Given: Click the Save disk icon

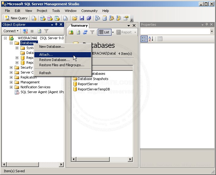Looking at the screenshot, I should click(82, 18).
